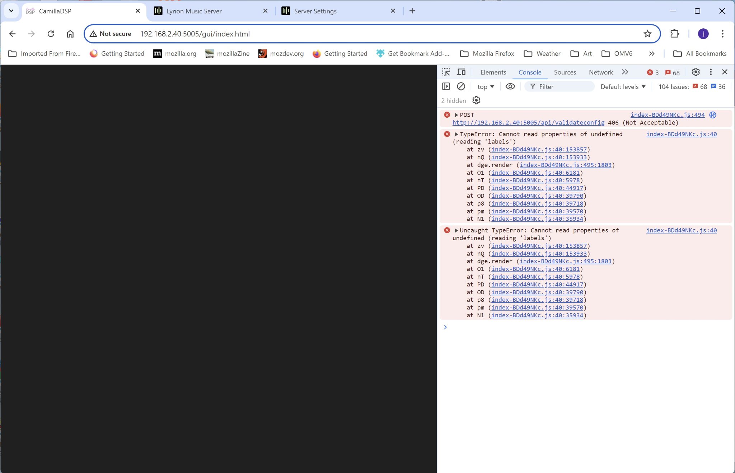Click the red error count badge showing 3
The width and height of the screenshot is (735, 473).
(653, 72)
